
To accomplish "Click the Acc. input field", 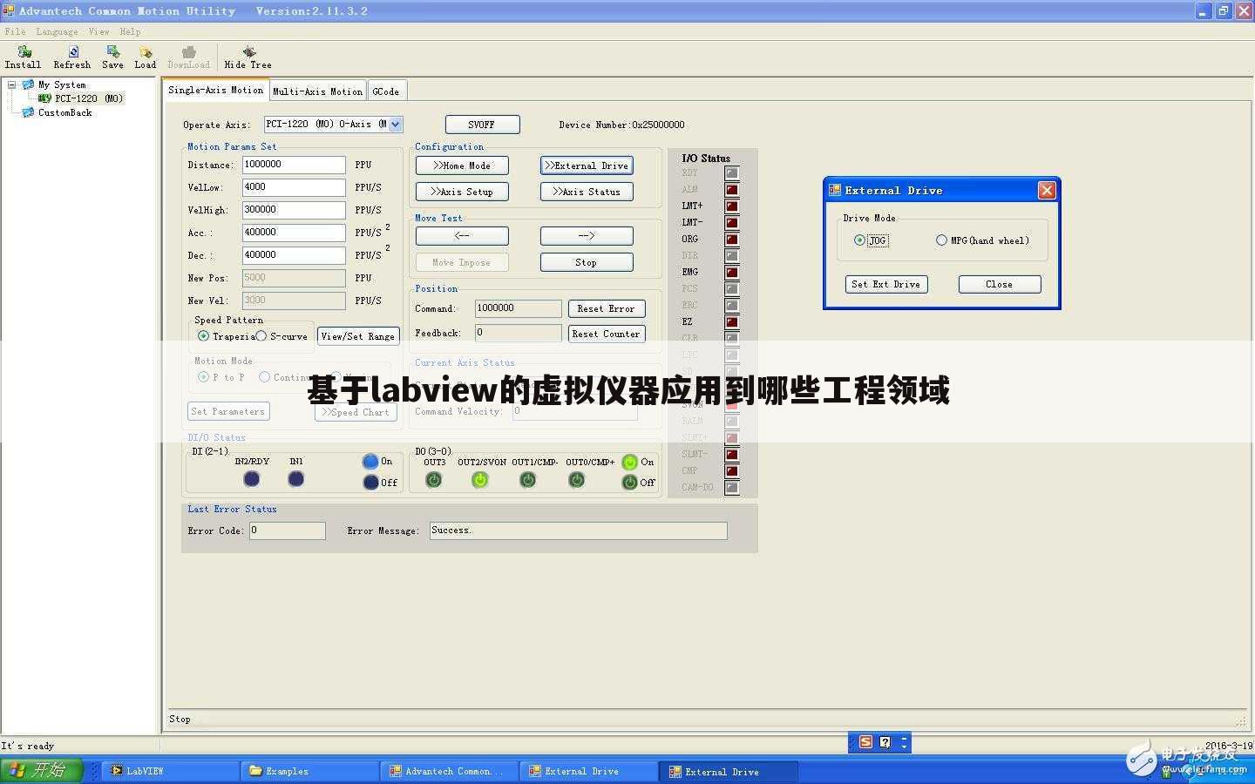I will 294,233.
